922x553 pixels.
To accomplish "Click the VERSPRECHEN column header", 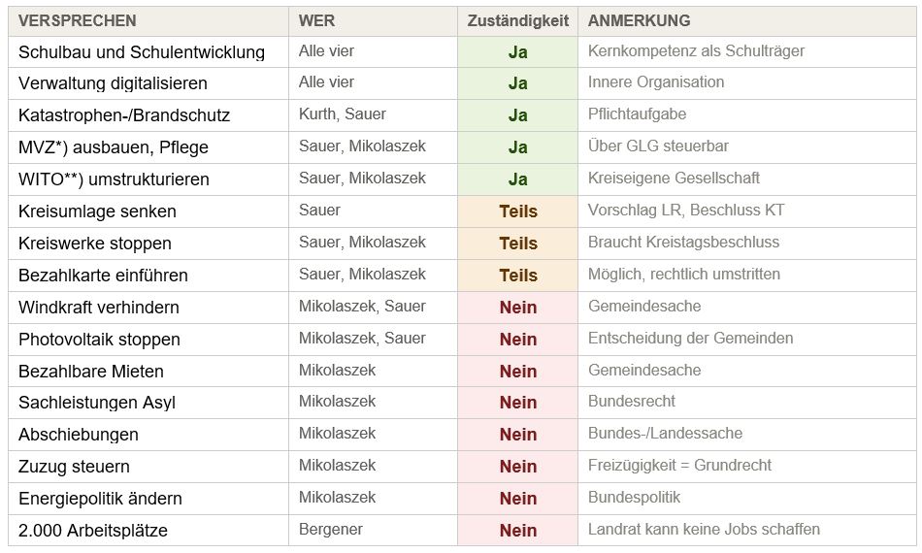I will tap(78, 20).
